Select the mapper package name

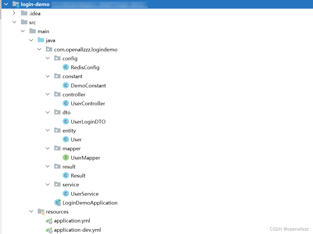point(71,149)
